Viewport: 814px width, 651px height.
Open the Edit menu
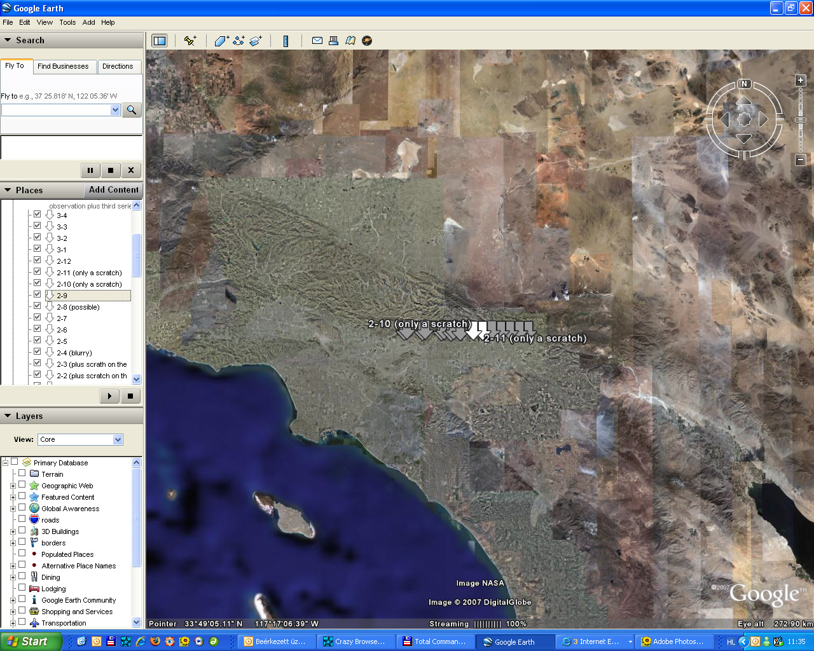pos(25,22)
